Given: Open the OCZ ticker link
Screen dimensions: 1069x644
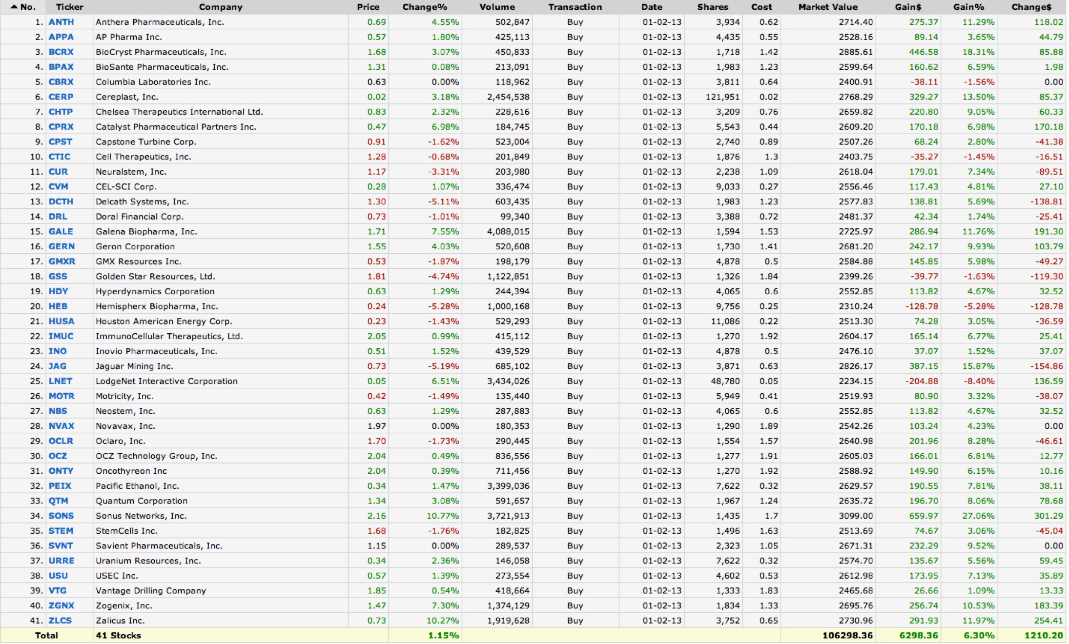Looking at the screenshot, I should pos(58,456).
